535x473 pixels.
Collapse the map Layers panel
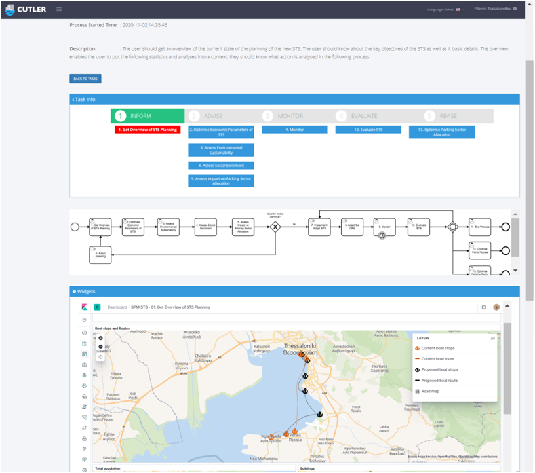click(x=493, y=338)
